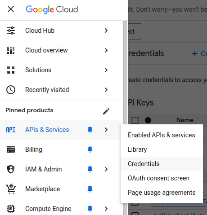Click the API icon beside APIs & Services

(11, 130)
